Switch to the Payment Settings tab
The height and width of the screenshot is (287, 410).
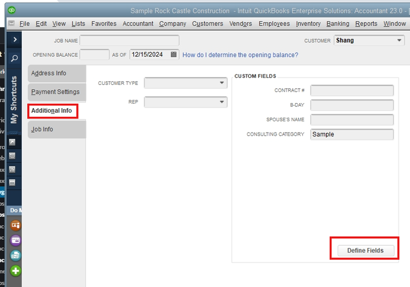[x=57, y=92]
